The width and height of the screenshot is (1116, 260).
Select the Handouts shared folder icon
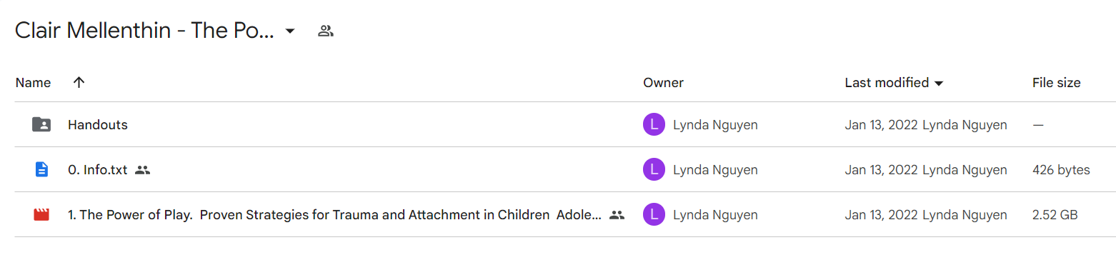coord(41,125)
